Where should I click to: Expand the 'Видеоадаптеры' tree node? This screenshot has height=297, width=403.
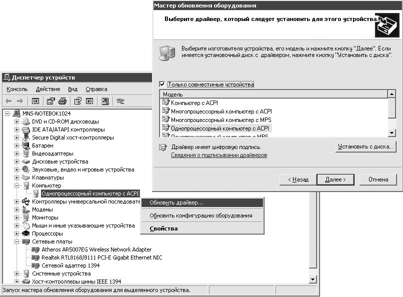tap(17, 153)
